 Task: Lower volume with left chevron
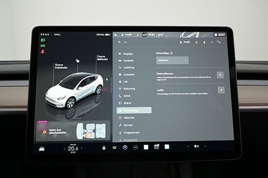point(188,146)
